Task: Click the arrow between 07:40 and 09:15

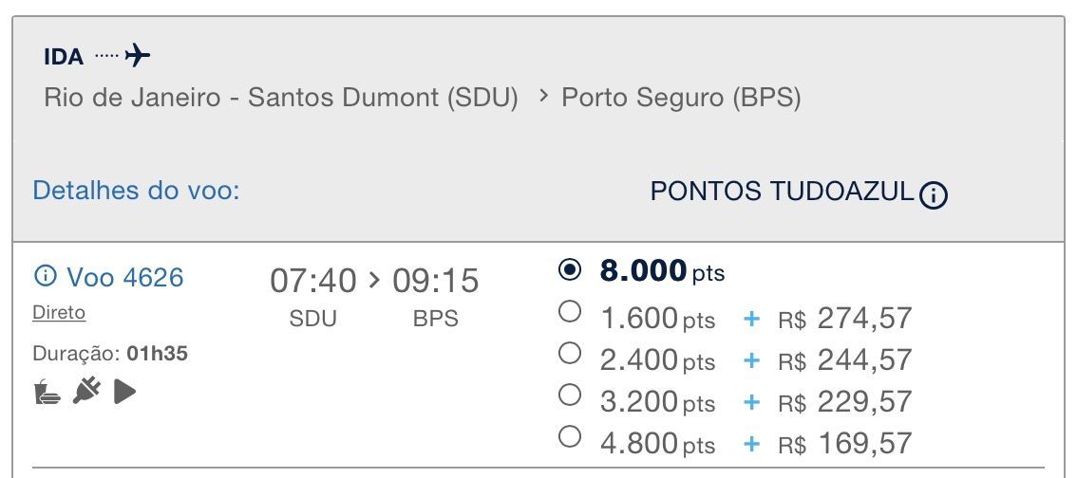Action: coord(373,280)
